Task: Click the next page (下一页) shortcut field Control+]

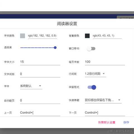Action: (105, 113)
